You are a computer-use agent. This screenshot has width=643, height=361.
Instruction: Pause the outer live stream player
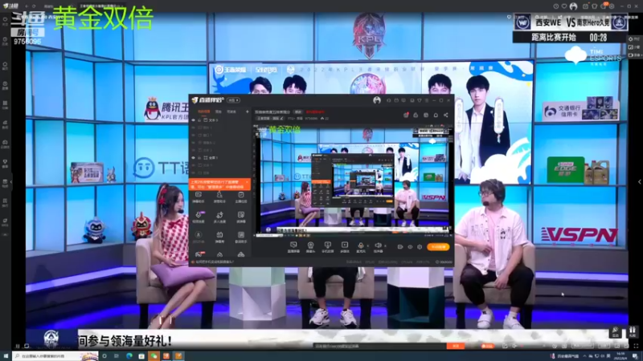17,347
